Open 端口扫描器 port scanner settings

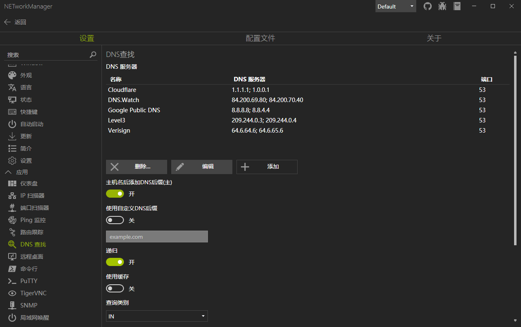pos(34,208)
